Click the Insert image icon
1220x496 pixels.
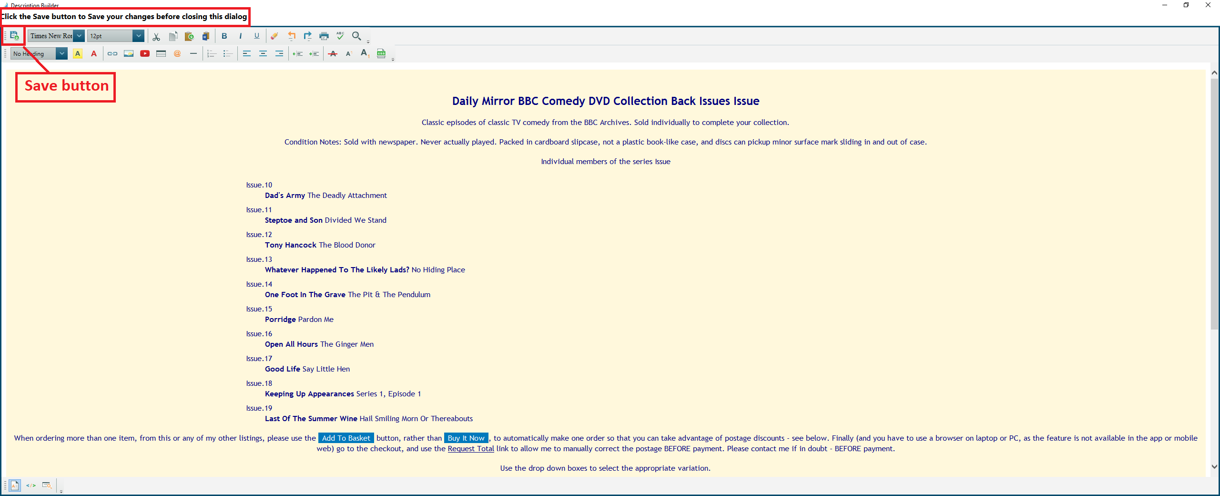(x=129, y=54)
